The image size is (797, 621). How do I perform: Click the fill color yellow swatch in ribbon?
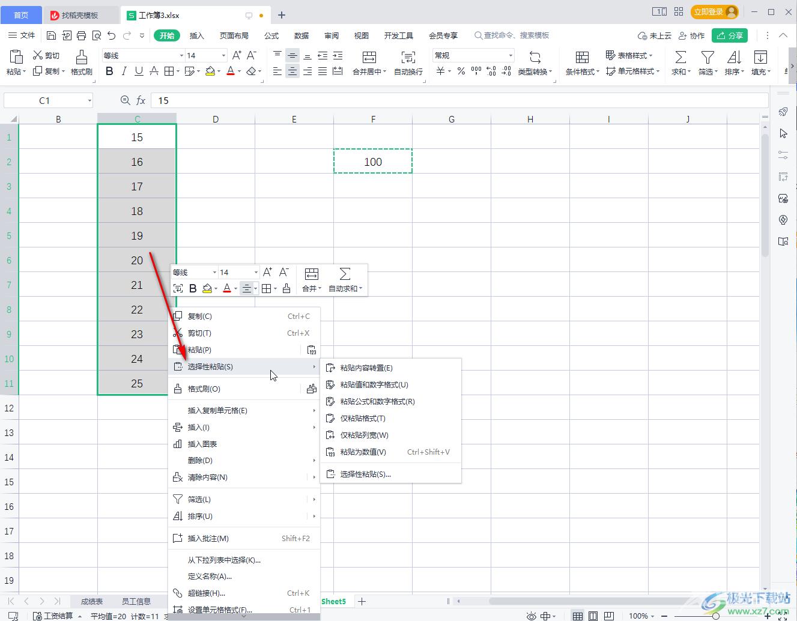coord(210,71)
